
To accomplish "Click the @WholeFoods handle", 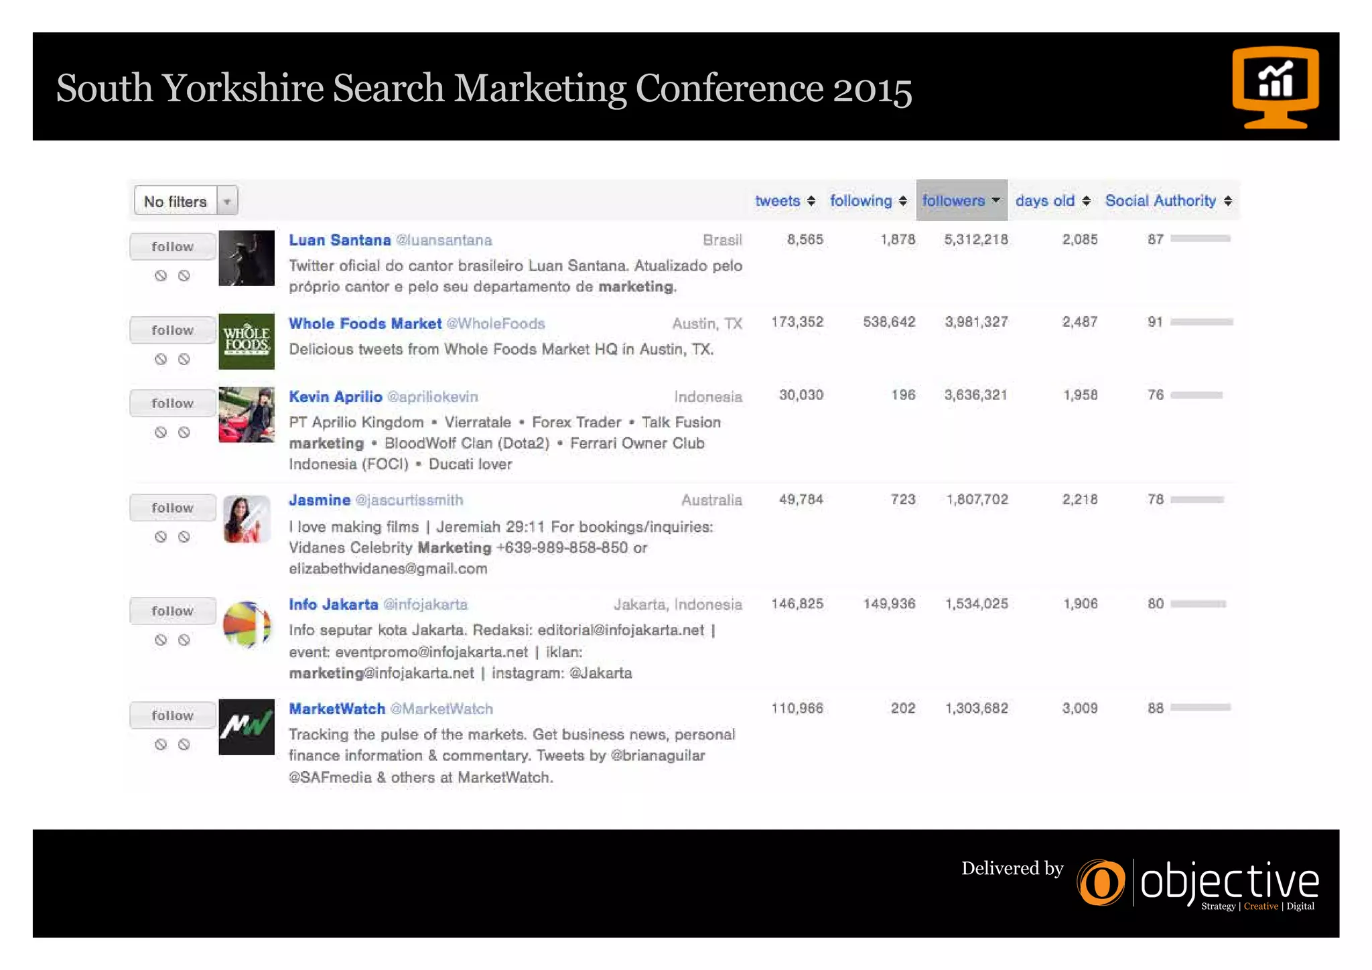I will (496, 324).
